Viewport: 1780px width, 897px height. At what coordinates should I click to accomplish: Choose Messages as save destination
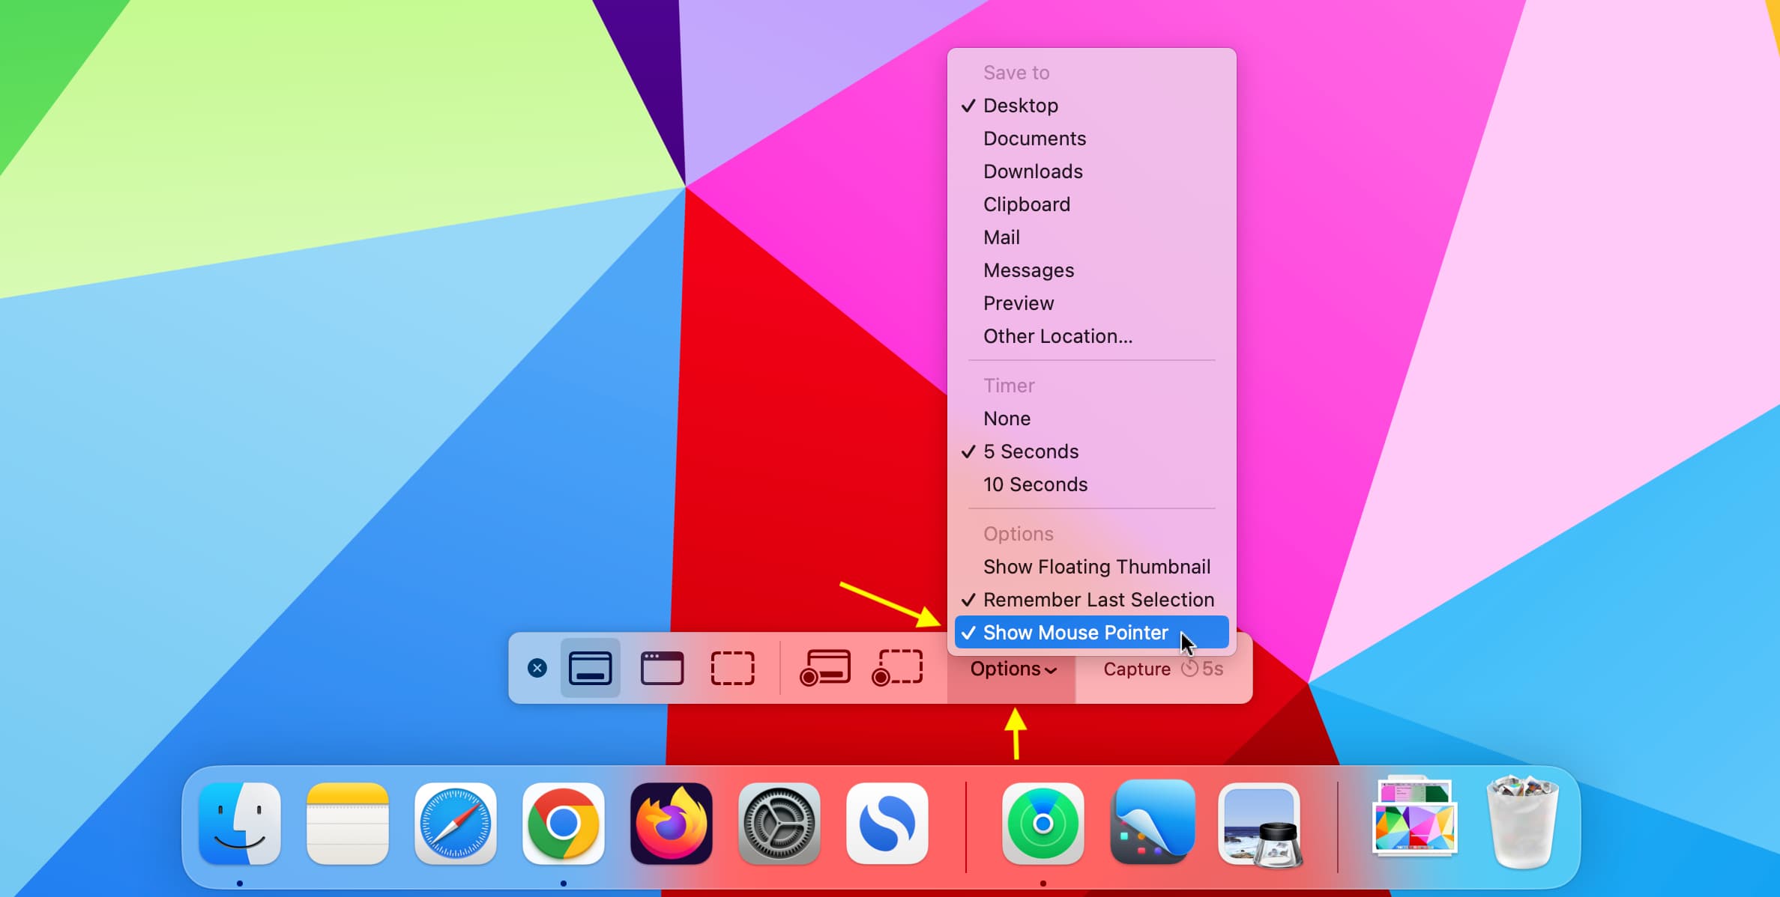click(x=1091, y=270)
